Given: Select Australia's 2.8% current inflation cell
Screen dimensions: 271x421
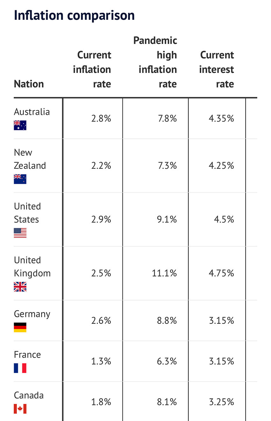Looking at the screenshot, I should coord(101,118).
